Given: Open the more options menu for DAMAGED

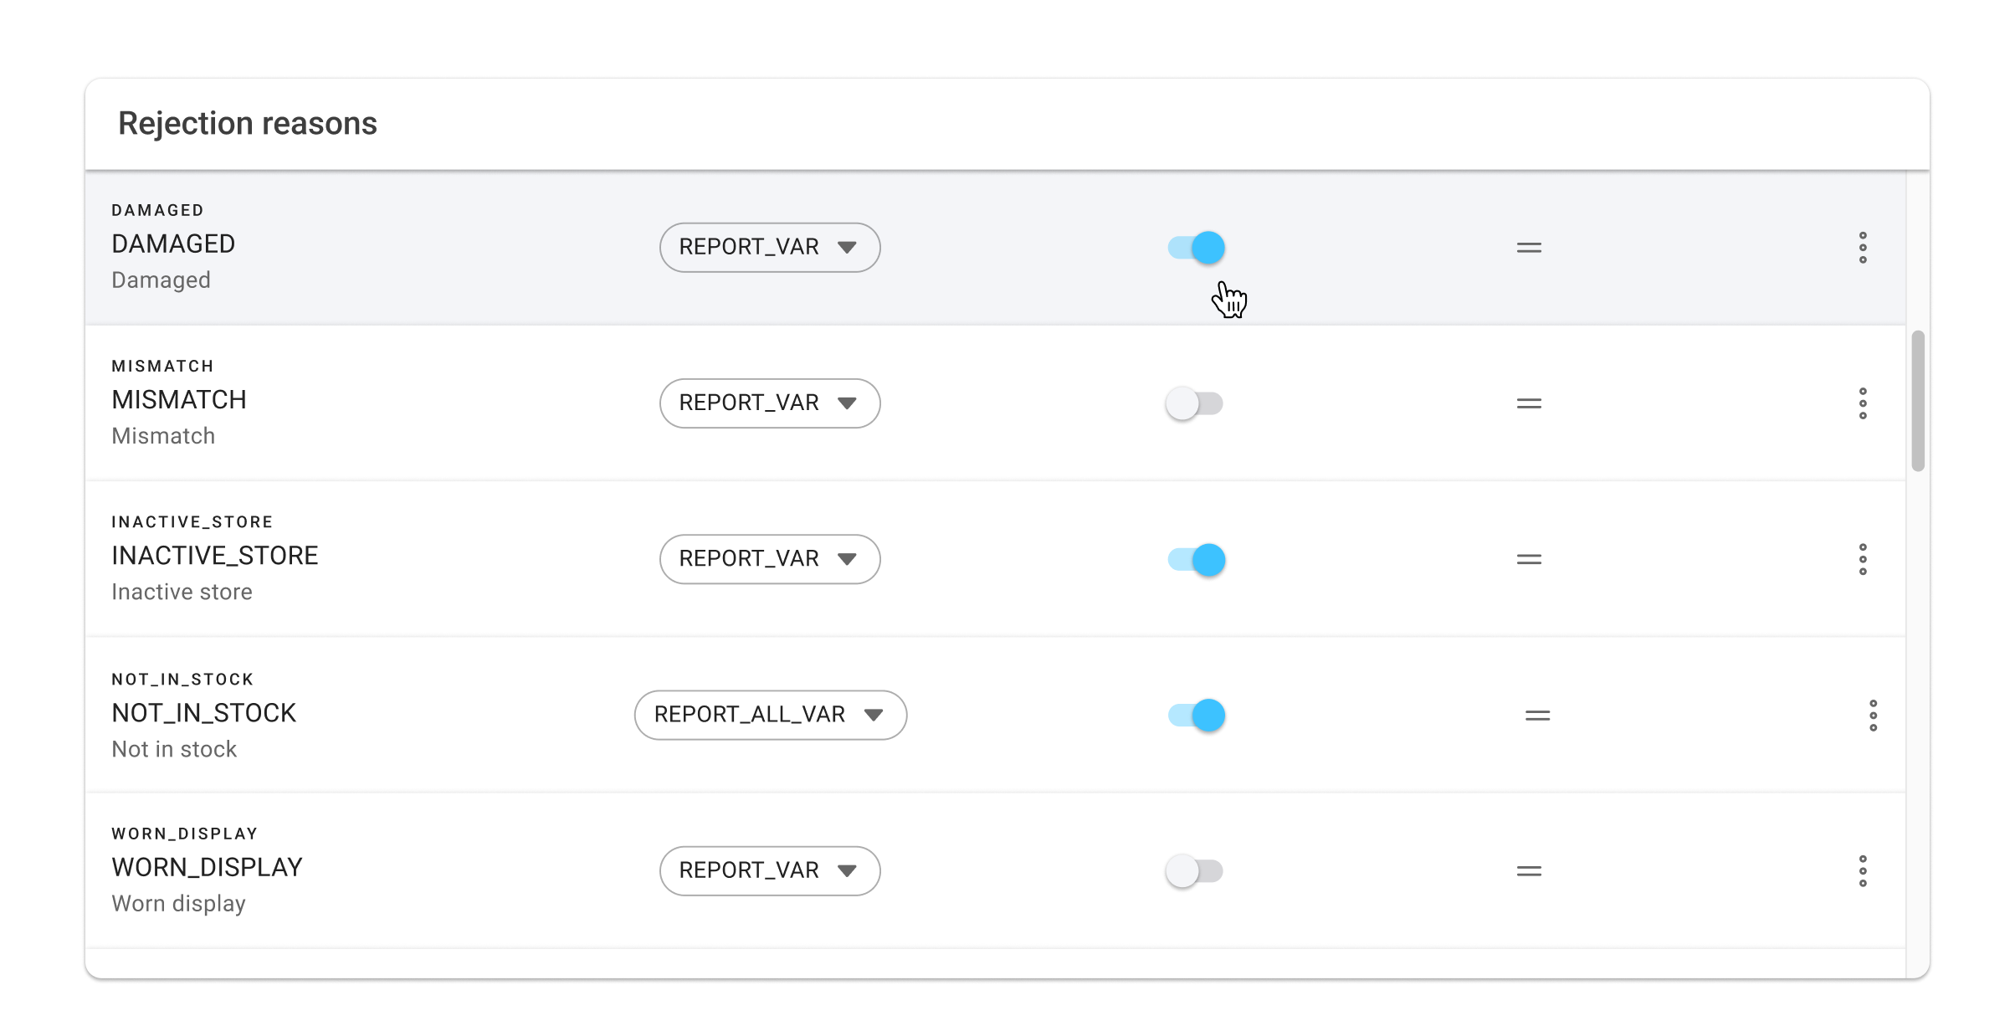Looking at the screenshot, I should [1863, 248].
